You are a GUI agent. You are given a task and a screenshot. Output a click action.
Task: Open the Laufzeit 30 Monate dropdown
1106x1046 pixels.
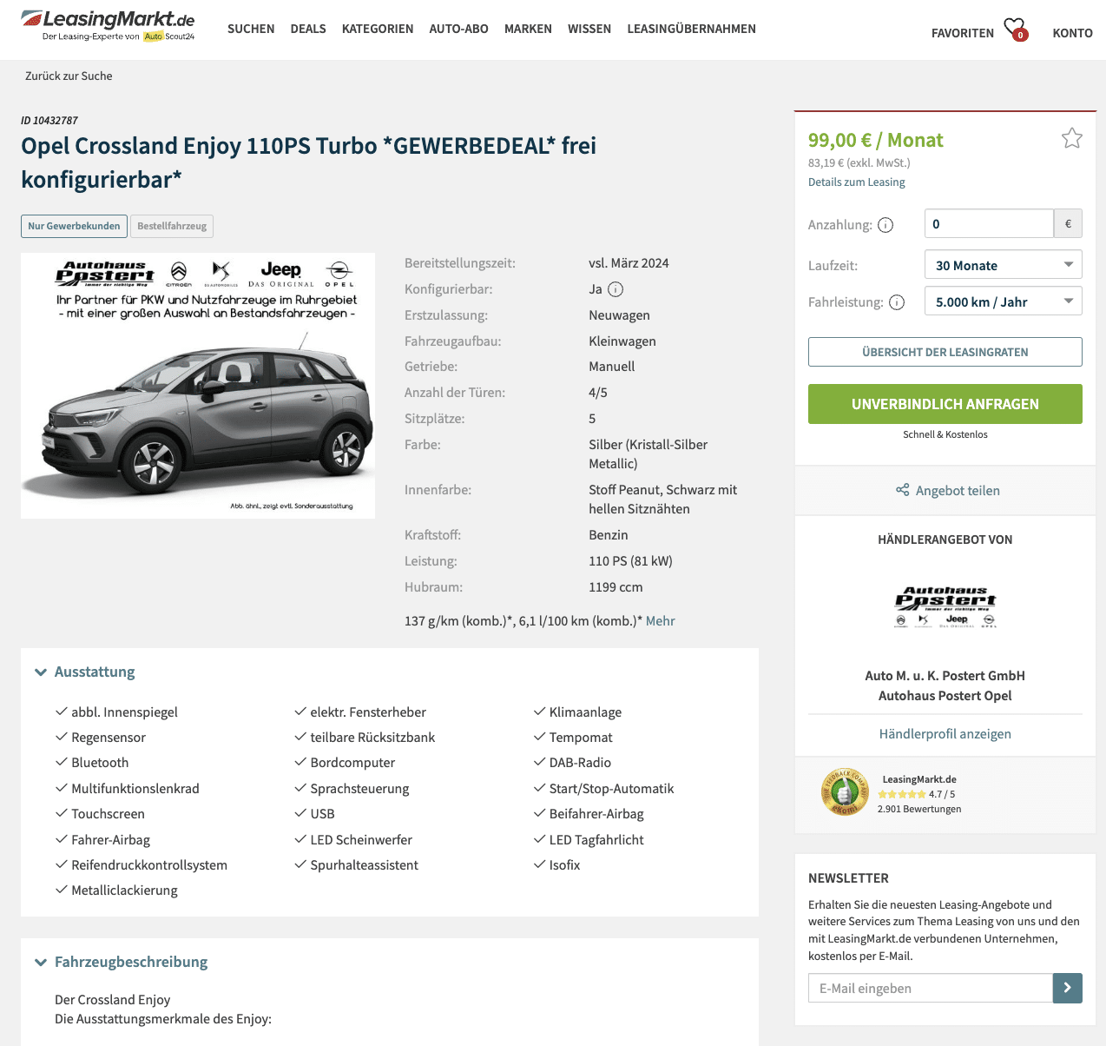1004,265
